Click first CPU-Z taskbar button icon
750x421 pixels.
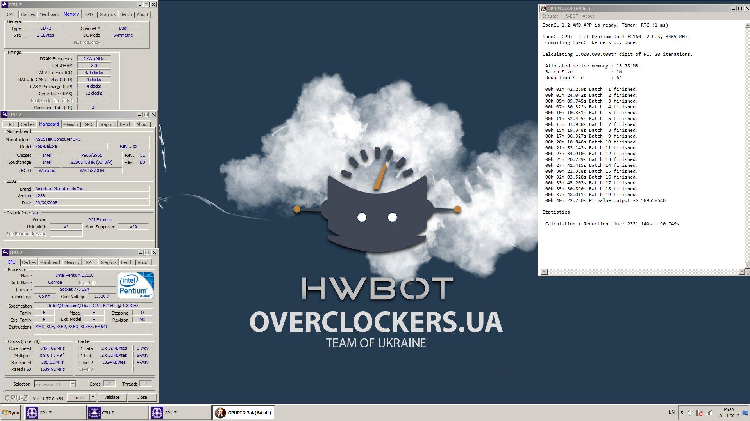(x=32, y=412)
